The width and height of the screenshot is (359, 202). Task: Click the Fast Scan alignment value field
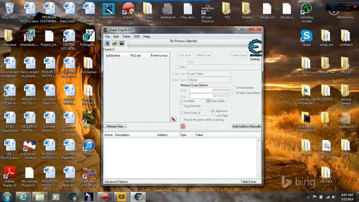(204, 113)
